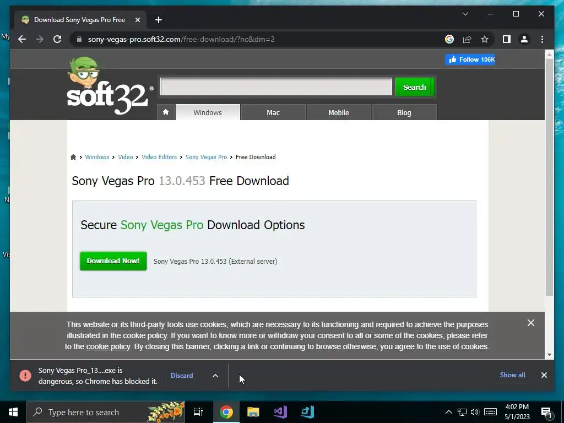Click the breadcrumb home icon
This screenshot has width=564, height=423.
[x=73, y=157]
